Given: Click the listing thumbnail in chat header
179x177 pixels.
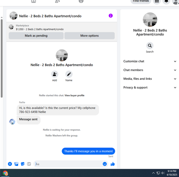Looking at the screenshot, I should (x=14, y=16).
